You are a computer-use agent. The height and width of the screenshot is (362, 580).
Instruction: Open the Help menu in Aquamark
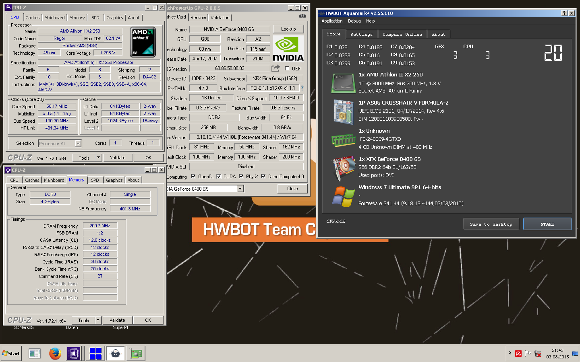pyautogui.click(x=371, y=21)
